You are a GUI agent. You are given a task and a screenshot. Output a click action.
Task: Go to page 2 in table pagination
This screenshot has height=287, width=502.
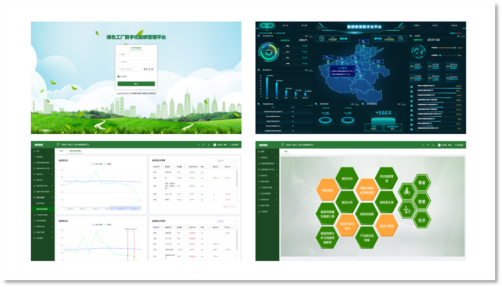click(228, 207)
